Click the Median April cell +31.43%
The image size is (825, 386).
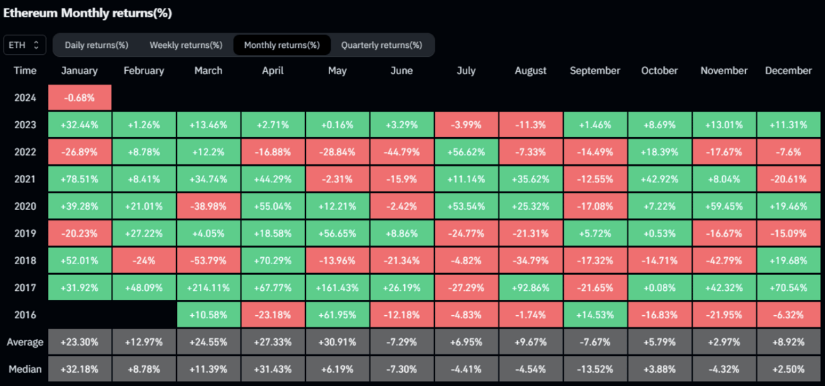pos(273,369)
